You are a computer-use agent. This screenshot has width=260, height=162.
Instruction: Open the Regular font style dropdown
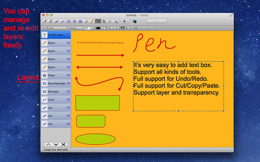coord(77,28)
